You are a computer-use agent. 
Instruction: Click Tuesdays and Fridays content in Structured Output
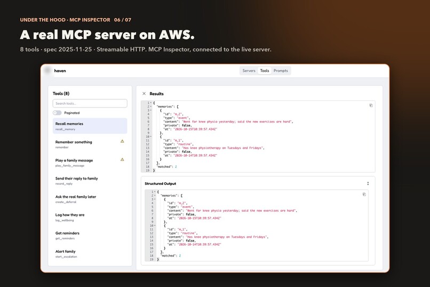(227, 237)
